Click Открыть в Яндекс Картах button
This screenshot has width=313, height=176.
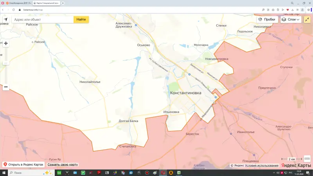point(23,165)
